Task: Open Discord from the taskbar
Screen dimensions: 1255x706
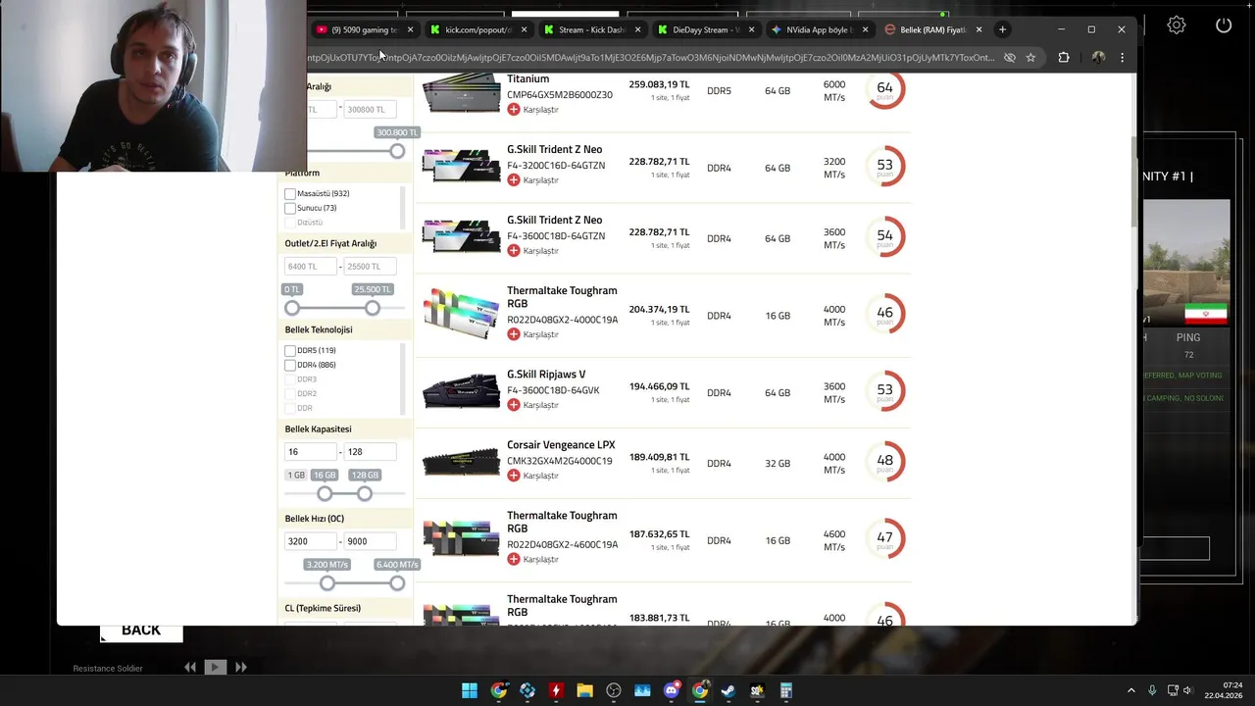Action: click(671, 690)
